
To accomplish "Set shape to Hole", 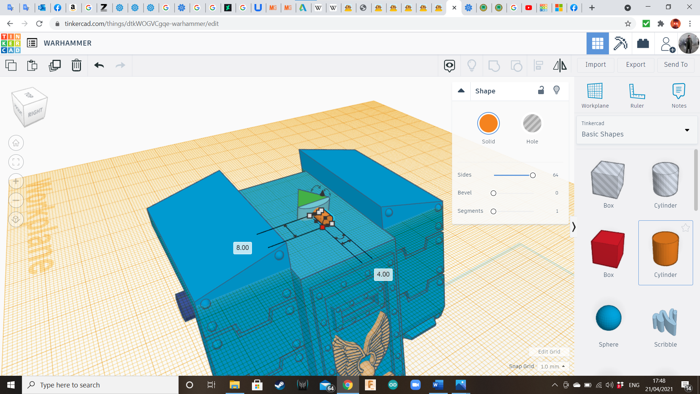I will click(x=532, y=124).
